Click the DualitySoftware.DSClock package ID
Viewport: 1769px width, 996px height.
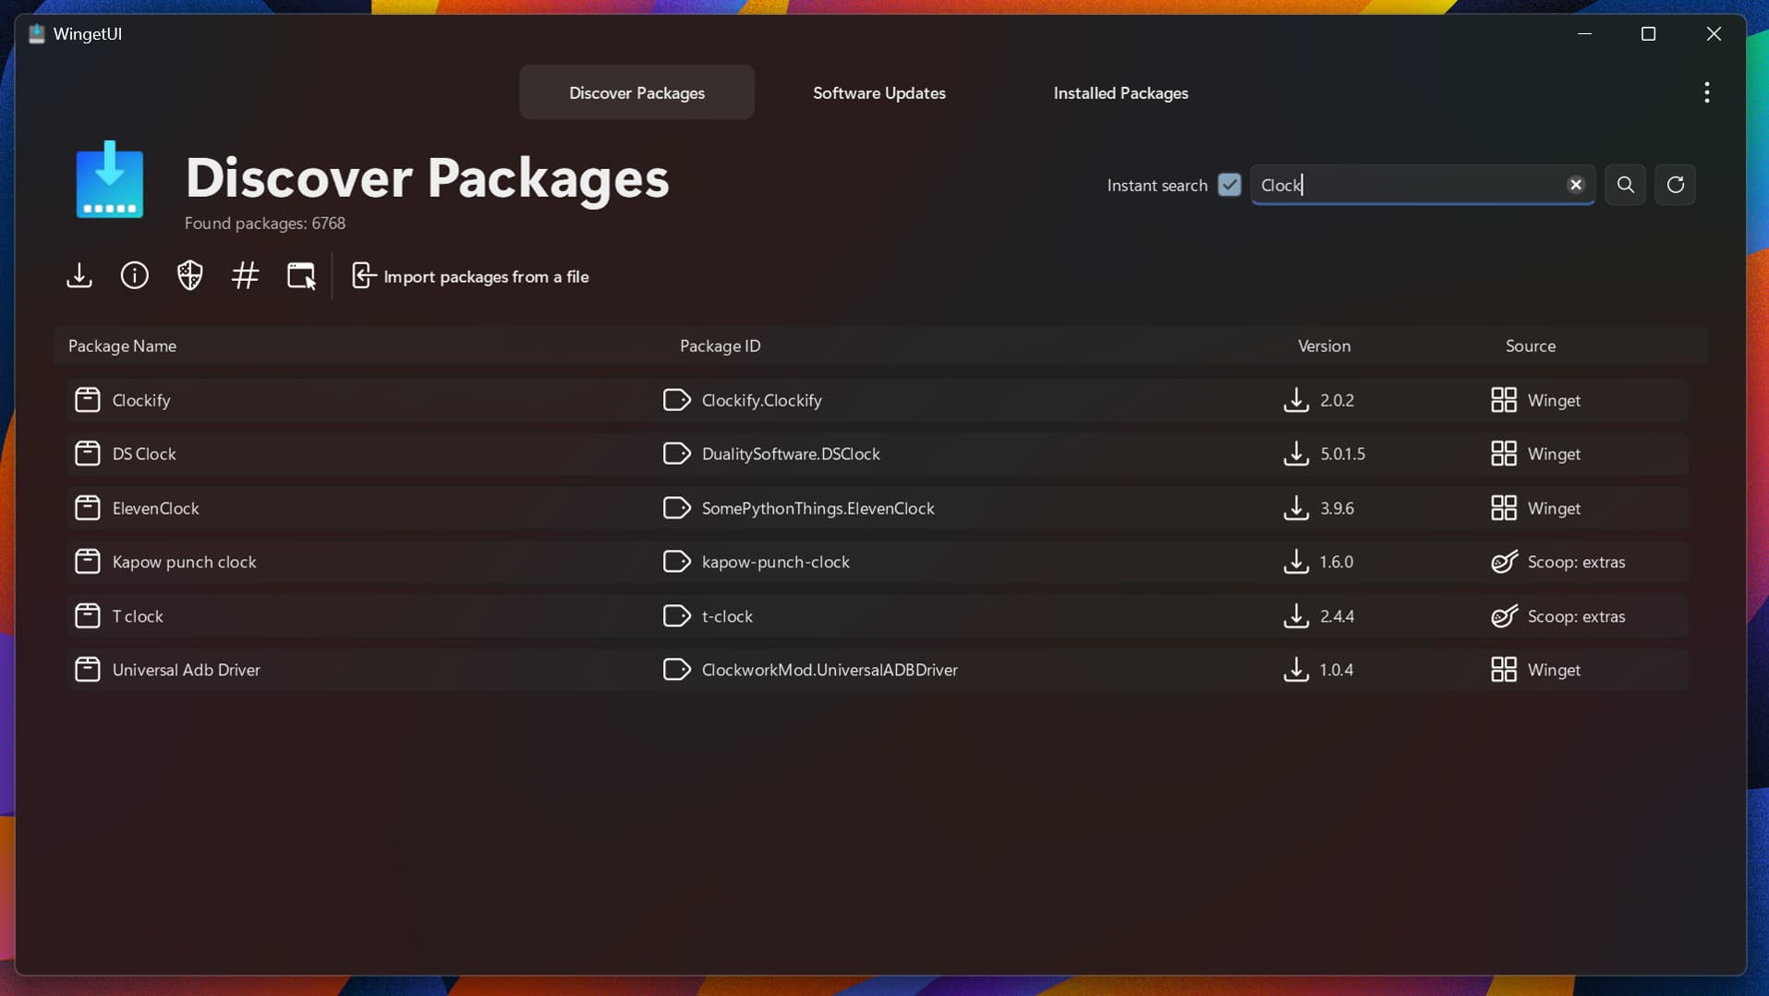point(791,454)
